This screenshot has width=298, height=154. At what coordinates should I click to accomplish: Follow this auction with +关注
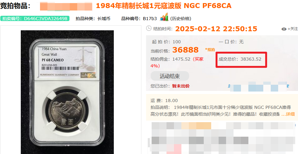[292, 29]
